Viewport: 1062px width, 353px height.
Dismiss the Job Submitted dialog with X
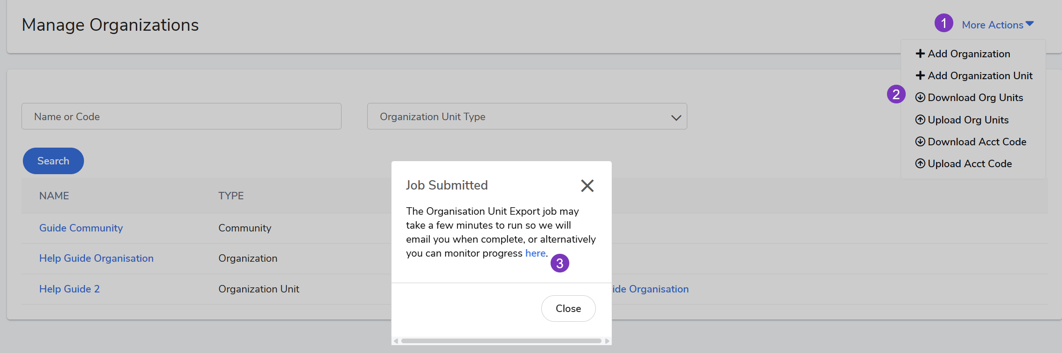(587, 186)
